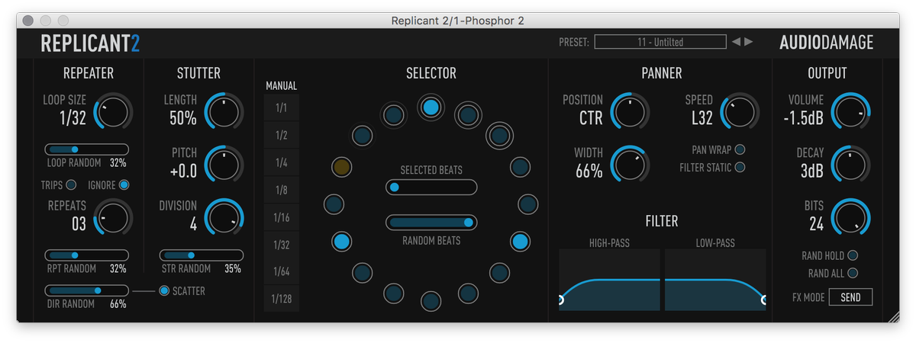Toggle the Ignore switch
This screenshot has height=343, width=916.
124,184
